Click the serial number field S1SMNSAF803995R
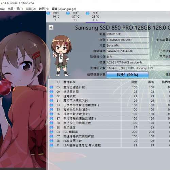This screenshot has width=170, height=170. coord(128,40)
